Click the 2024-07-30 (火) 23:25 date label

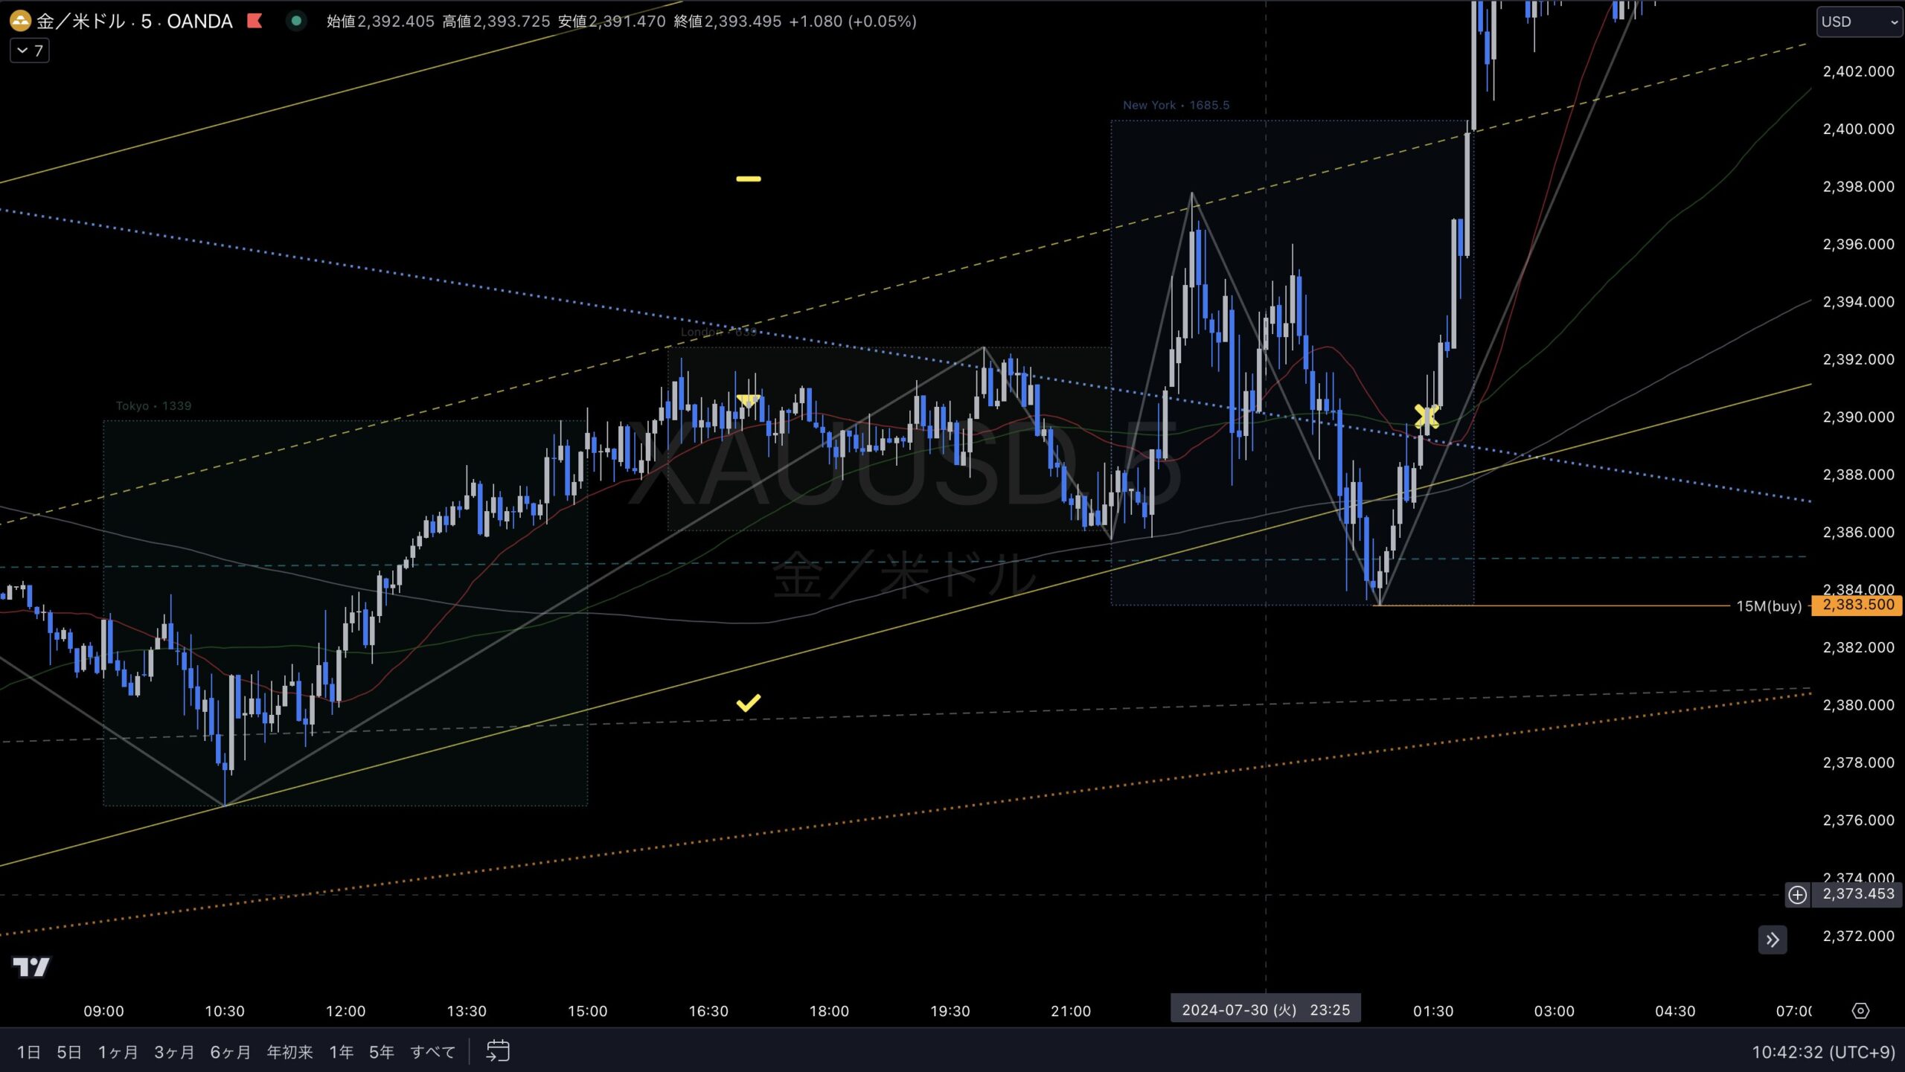coord(1265,1010)
